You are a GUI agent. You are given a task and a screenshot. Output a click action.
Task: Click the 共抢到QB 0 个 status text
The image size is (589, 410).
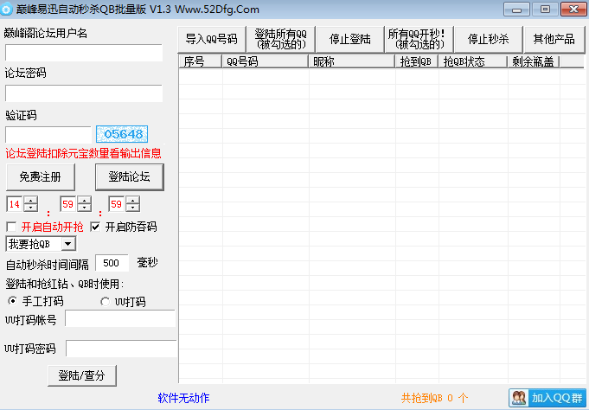434,398
